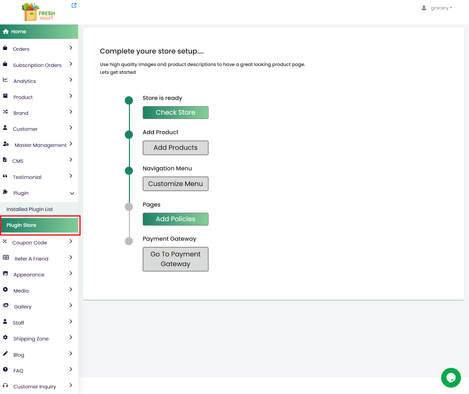
Task: Go to the Home menu item
Action: click(x=18, y=32)
